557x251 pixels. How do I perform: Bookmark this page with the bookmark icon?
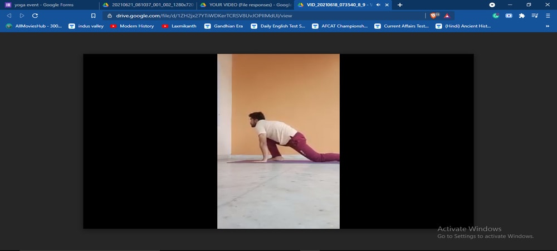[x=93, y=16]
